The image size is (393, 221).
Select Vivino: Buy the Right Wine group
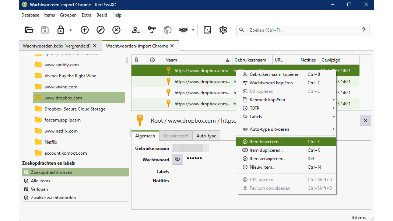pyautogui.click(x=70, y=76)
